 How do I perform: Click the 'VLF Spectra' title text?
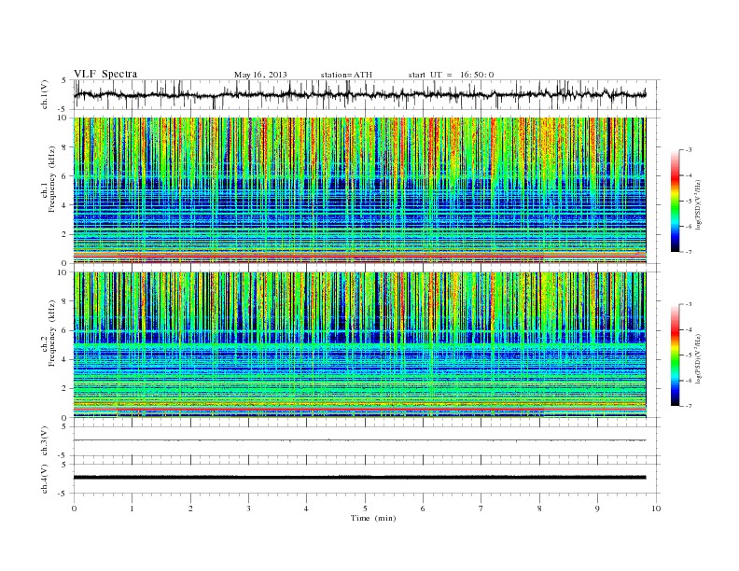point(105,74)
